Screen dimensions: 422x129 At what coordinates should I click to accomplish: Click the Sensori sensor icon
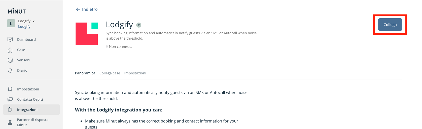10,60
